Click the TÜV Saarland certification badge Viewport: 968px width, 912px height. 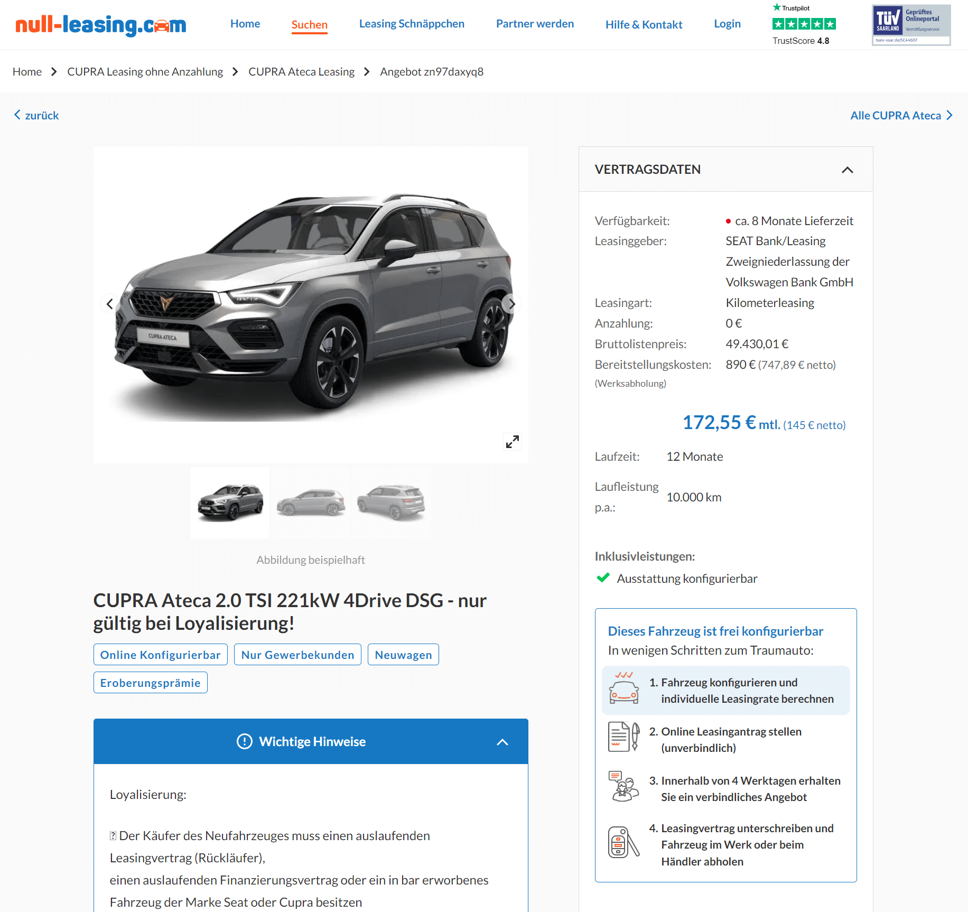pos(911,25)
